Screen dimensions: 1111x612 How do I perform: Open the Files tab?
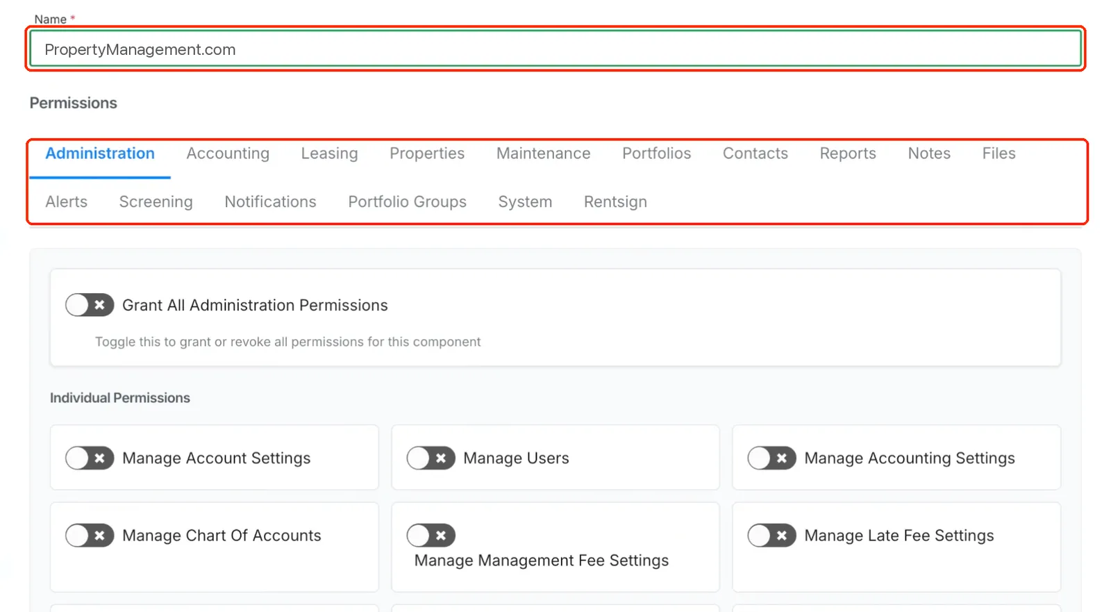coord(999,154)
